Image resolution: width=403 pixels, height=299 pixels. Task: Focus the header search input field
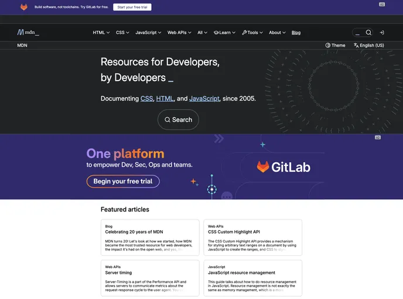[x=358, y=33]
